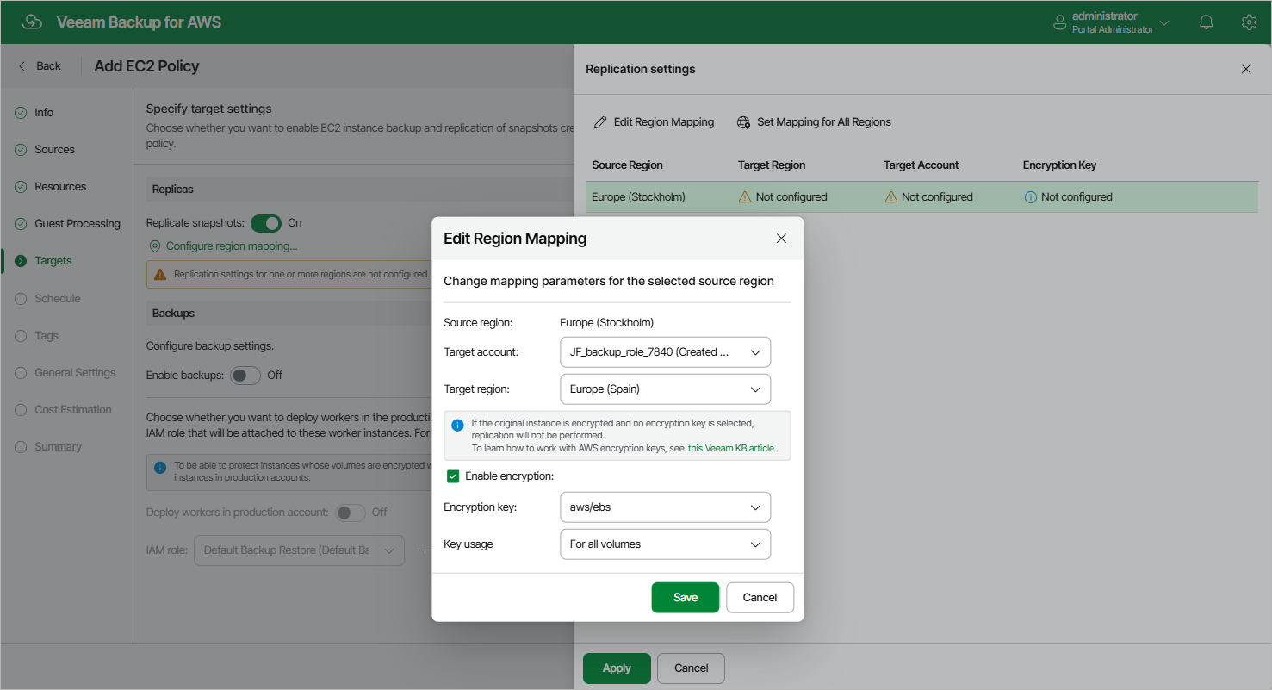Open the Target account dropdown

(x=665, y=352)
